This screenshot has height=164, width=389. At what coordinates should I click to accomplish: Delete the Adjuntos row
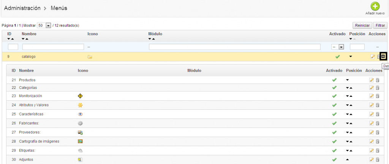click(378, 160)
